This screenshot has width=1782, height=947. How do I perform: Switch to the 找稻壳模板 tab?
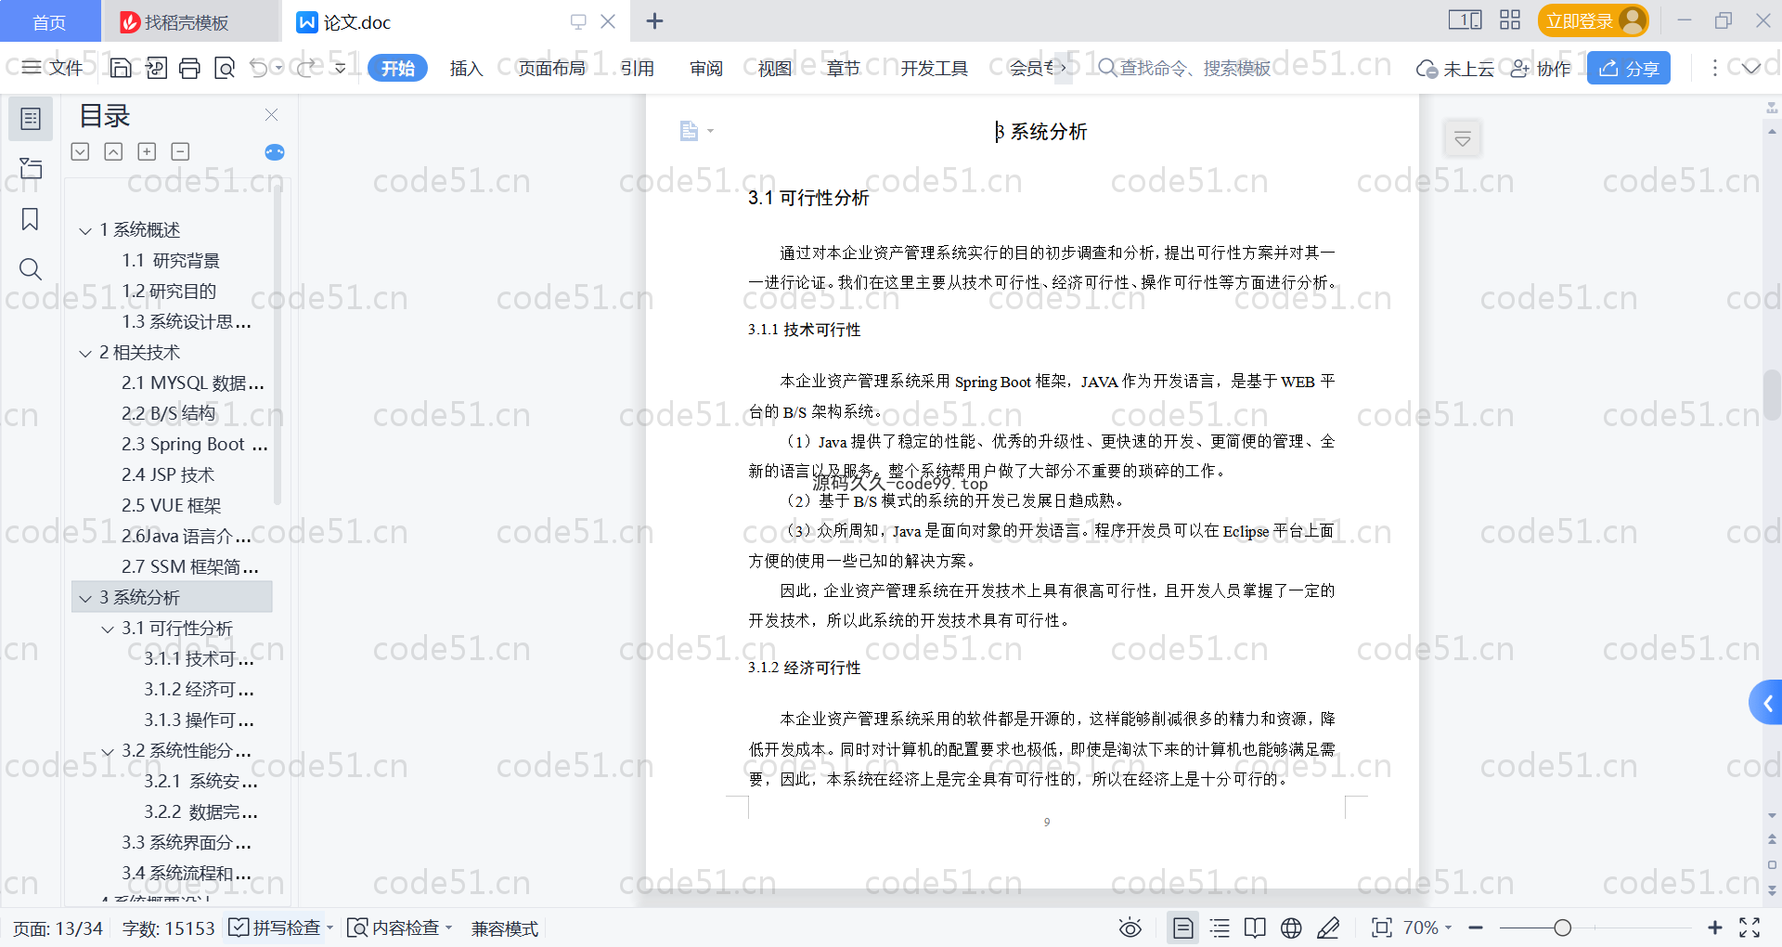pos(190,21)
